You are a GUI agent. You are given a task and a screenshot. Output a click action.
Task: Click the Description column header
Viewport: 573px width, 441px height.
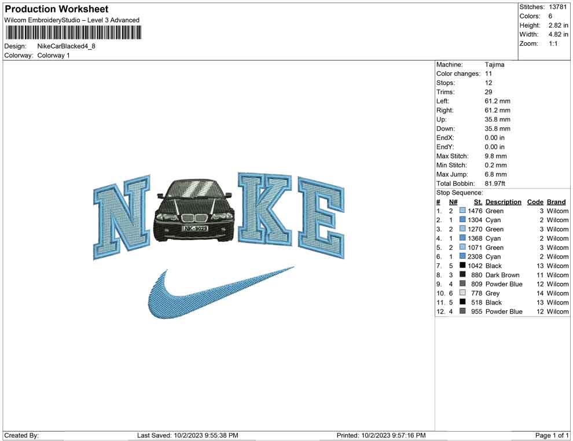pos(504,201)
